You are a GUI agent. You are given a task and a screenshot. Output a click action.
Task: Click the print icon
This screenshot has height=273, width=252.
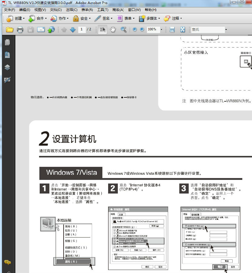click(x=20, y=29)
